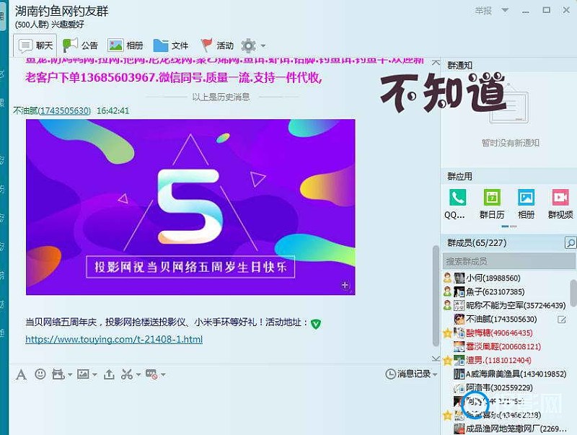The height and width of the screenshot is (435, 577).
Task: Click the GIF magic emoticon icon
Action: click(x=58, y=374)
